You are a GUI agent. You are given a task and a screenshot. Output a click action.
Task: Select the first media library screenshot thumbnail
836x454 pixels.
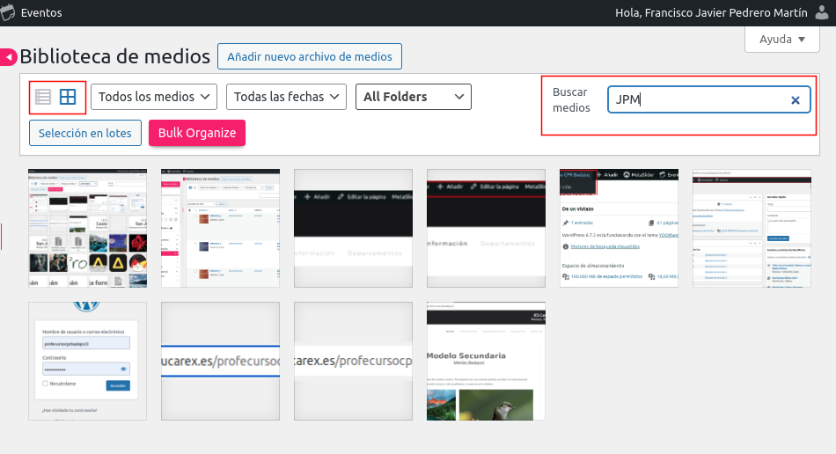[x=87, y=228]
